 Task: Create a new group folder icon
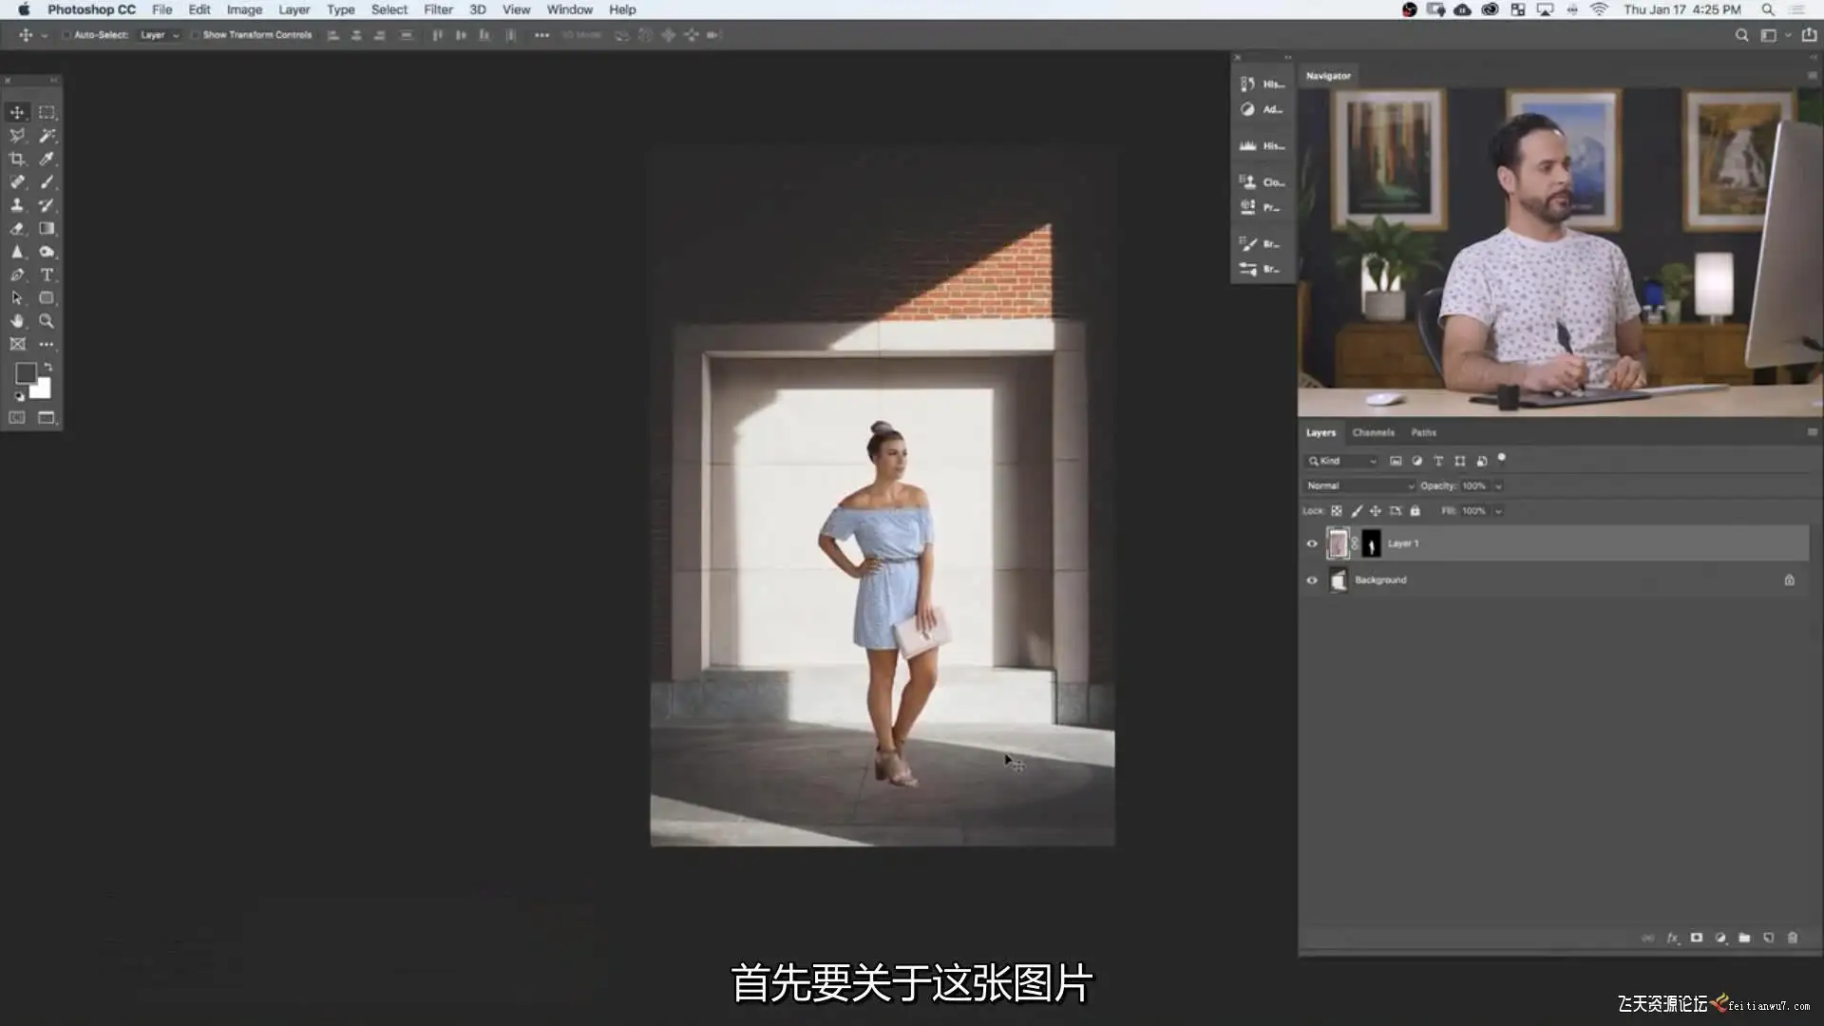coord(1744,938)
